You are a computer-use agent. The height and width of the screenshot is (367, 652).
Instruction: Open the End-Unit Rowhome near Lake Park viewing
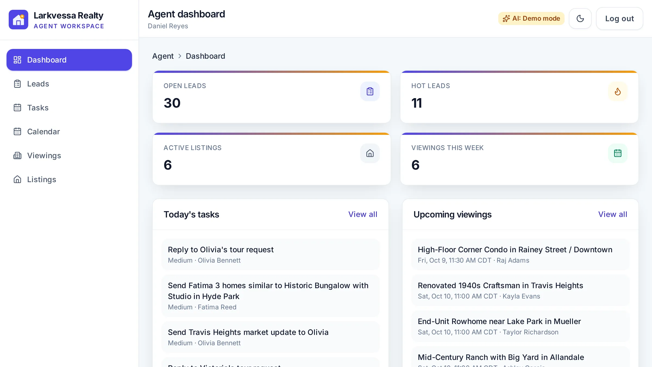pyautogui.click(x=521, y=326)
